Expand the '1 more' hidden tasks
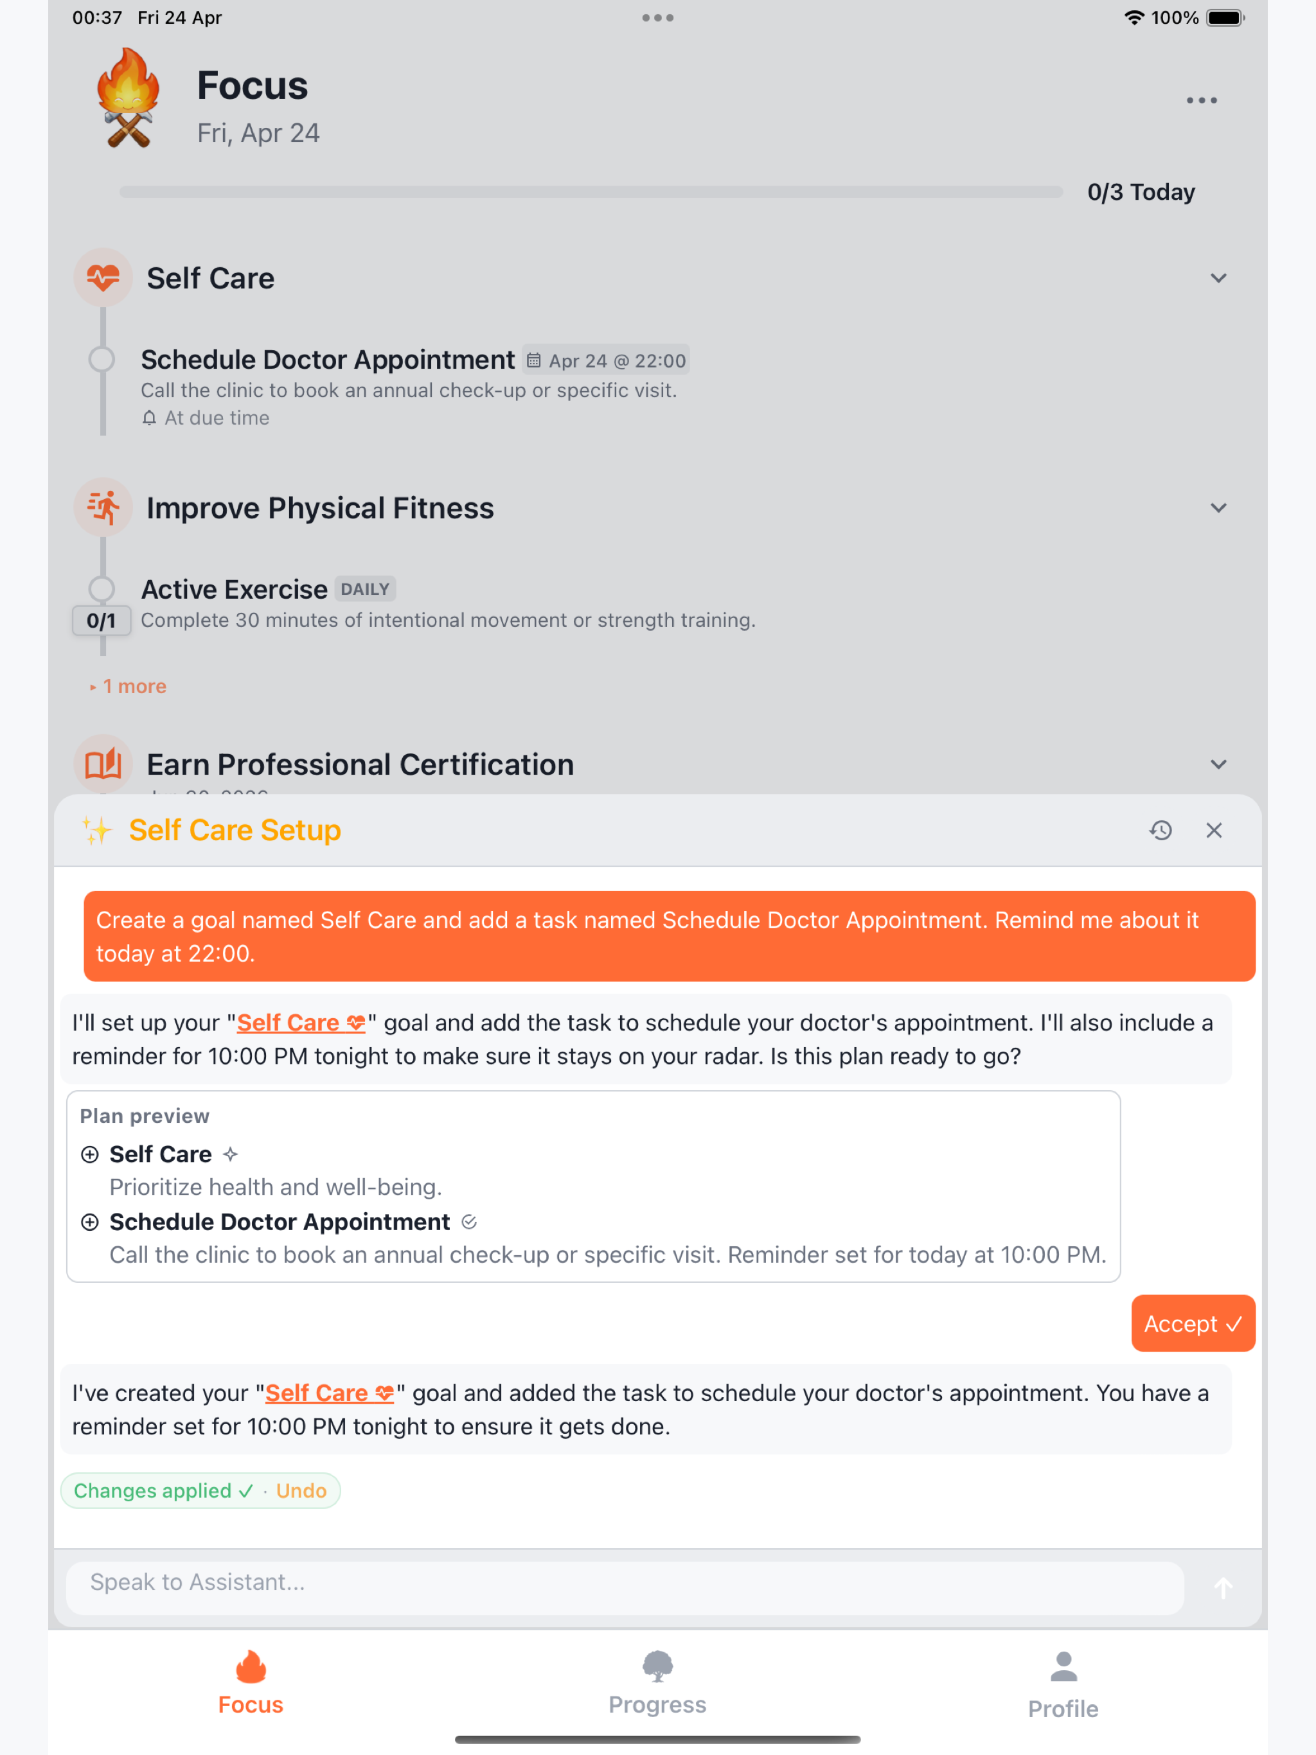The image size is (1316, 1755). (129, 686)
